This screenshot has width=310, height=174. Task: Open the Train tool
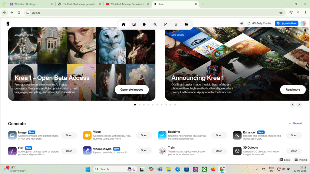click(219, 151)
